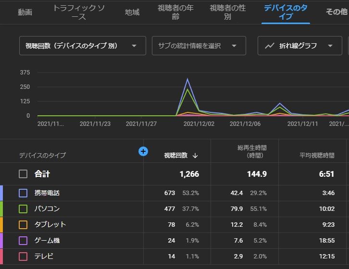
Task: Click the chart peak near 2021/12/02
Action: pyautogui.click(x=187, y=80)
